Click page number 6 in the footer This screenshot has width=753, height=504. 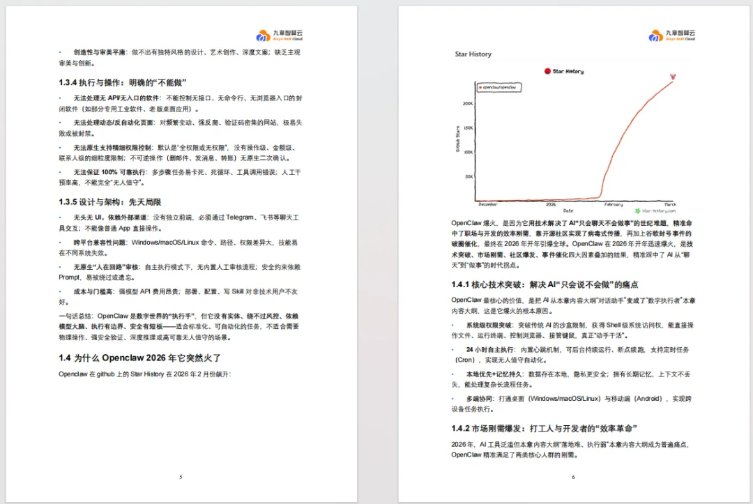(x=573, y=477)
